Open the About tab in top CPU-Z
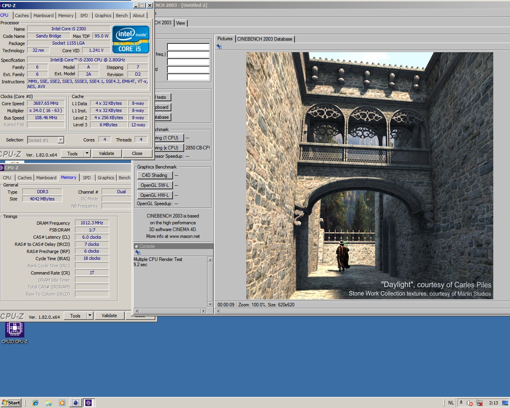 click(x=139, y=16)
